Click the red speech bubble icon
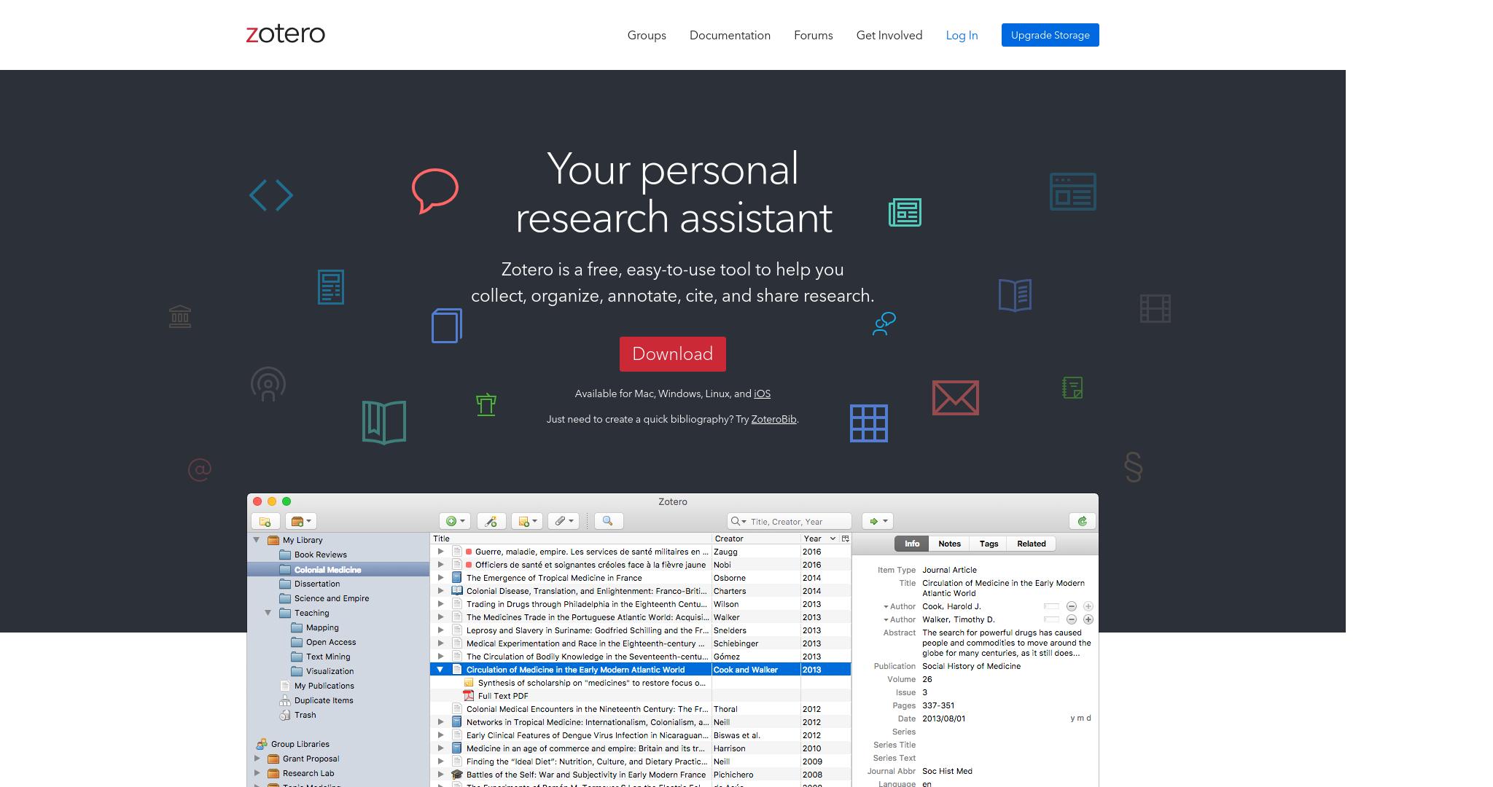 pos(434,191)
